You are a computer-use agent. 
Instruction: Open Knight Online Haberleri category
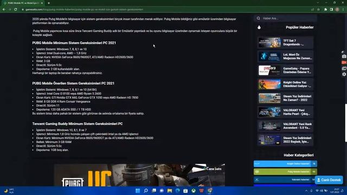point(285,164)
